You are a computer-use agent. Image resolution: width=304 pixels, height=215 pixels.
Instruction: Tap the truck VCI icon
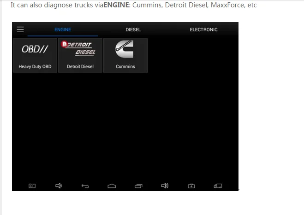pyautogui.click(x=218, y=186)
